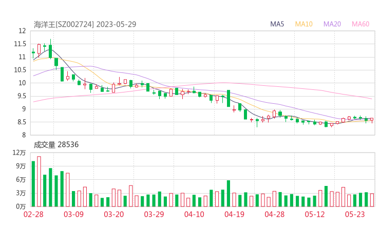This screenshot has width=380, height=226.
Task: Select the first green volume bar at 02-28
Action: click(33, 184)
